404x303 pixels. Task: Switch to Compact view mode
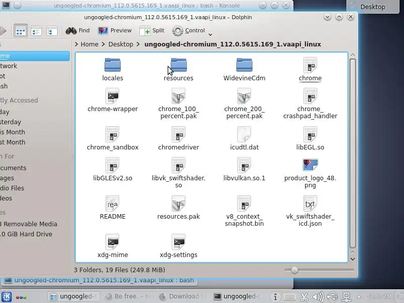36,31
